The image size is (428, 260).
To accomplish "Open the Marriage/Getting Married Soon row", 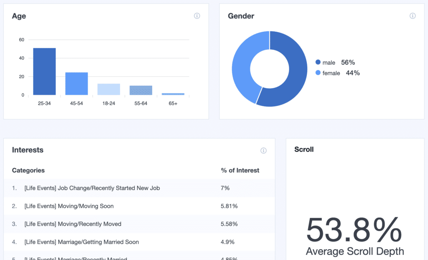I will click(x=82, y=242).
